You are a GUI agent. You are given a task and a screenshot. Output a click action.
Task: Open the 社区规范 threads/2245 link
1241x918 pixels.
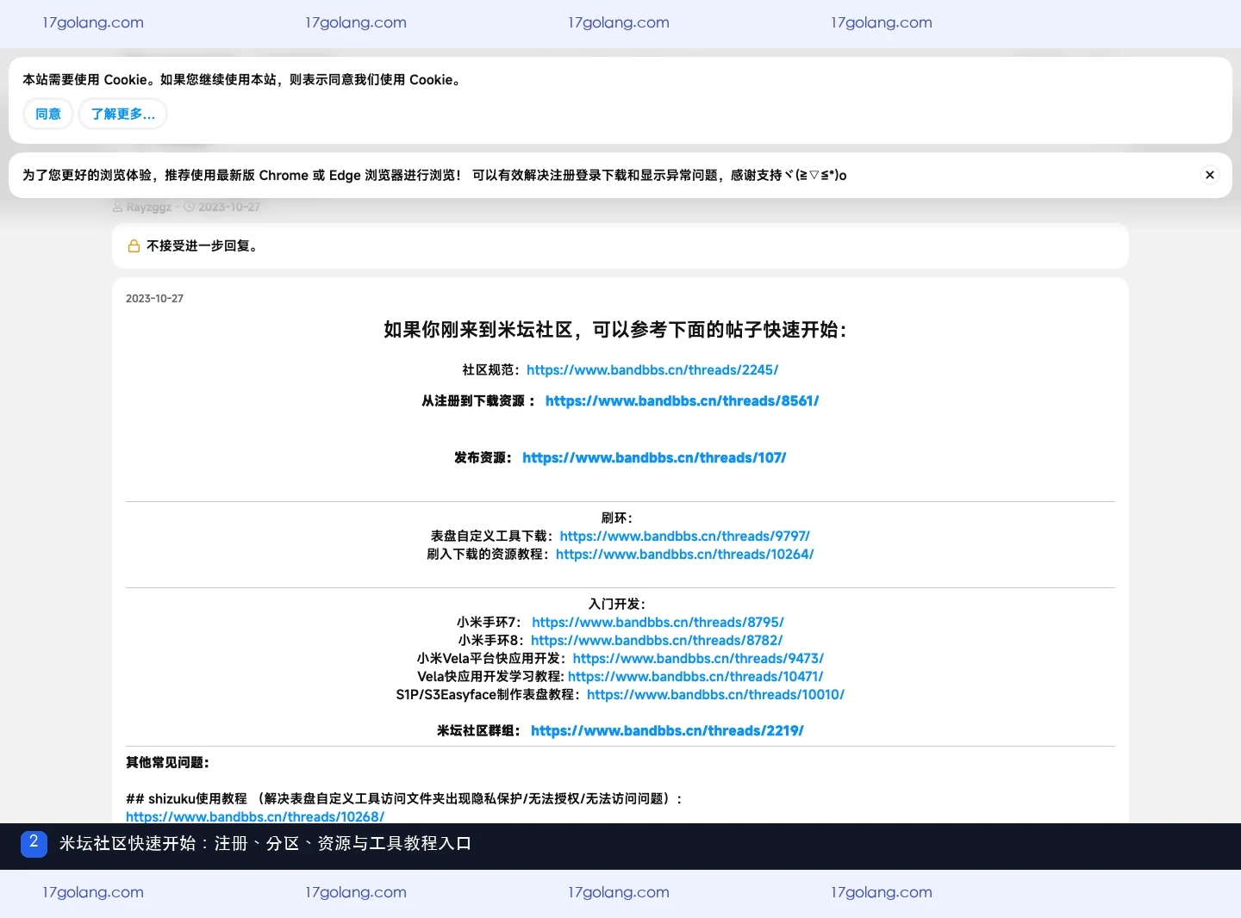pyautogui.click(x=652, y=370)
